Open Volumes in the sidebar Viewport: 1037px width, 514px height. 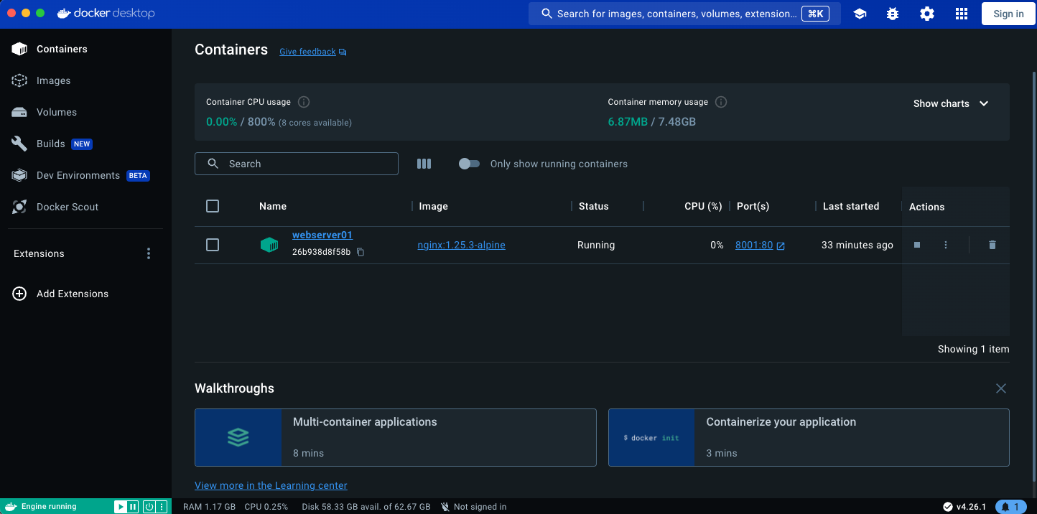[x=86, y=112]
